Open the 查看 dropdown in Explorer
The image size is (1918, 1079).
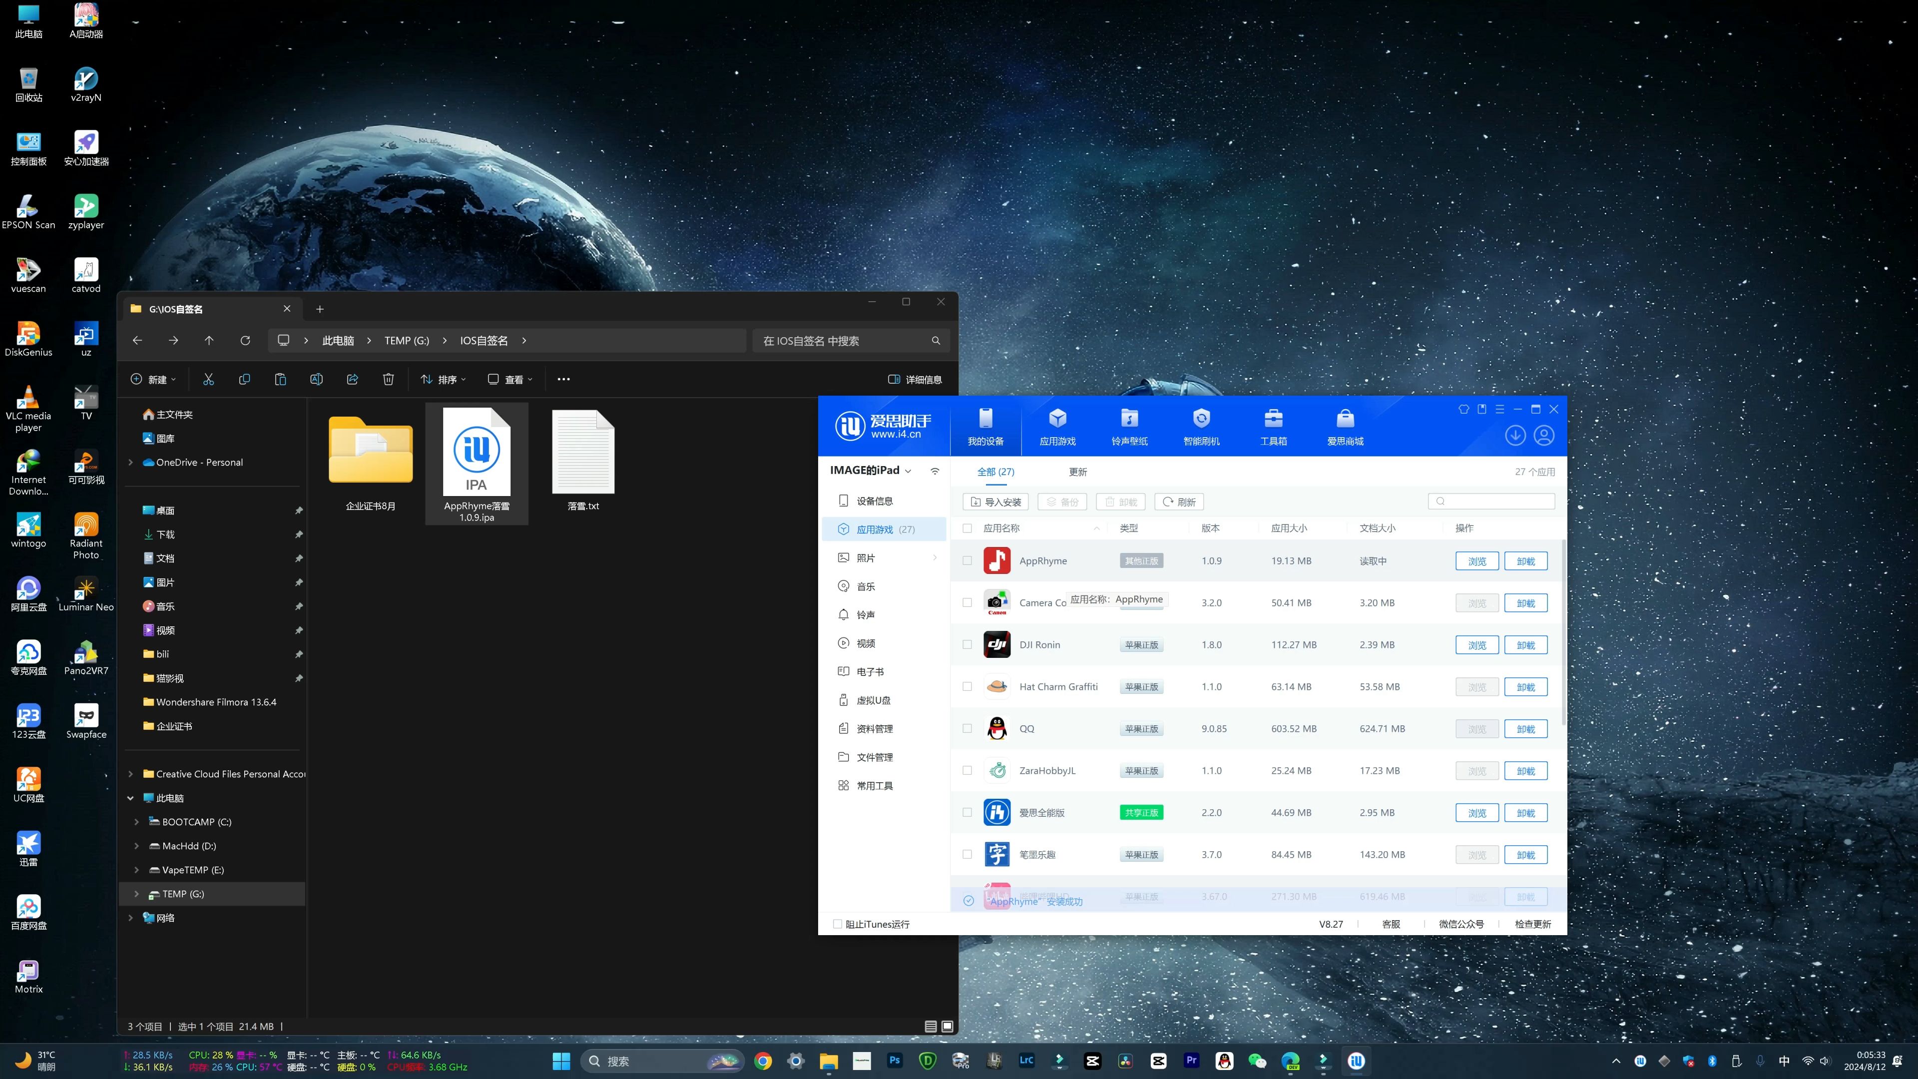[x=510, y=380]
